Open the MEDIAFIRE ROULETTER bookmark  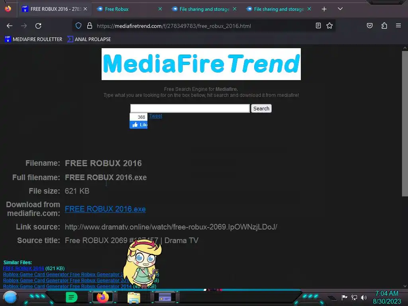click(x=33, y=39)
